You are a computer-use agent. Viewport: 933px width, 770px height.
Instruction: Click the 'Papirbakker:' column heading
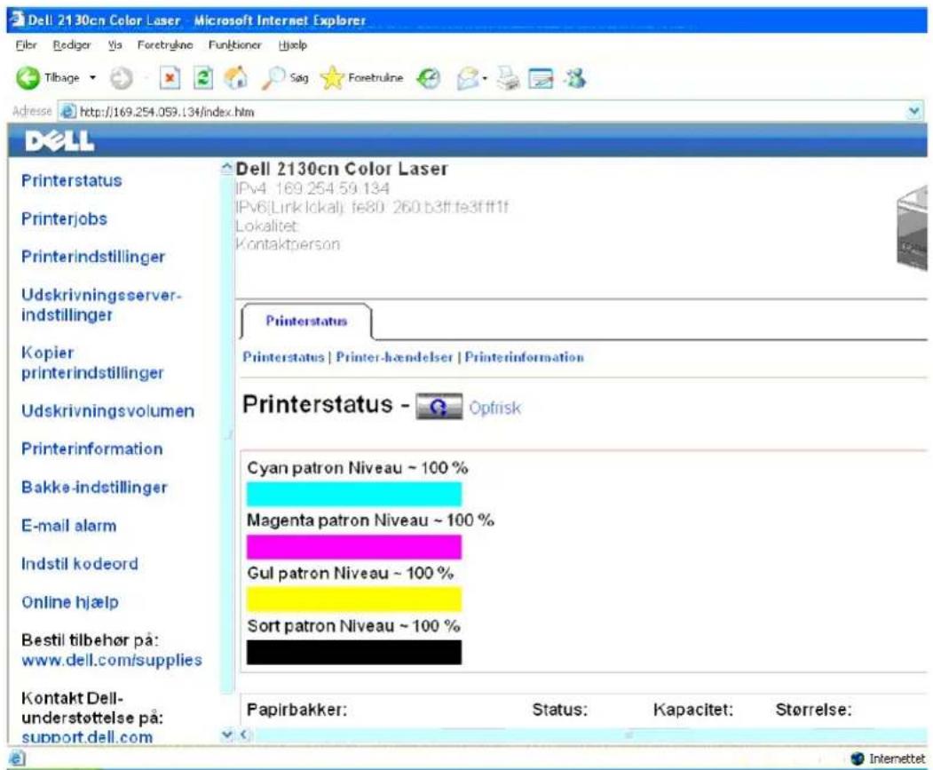click(x=297, y=710)
